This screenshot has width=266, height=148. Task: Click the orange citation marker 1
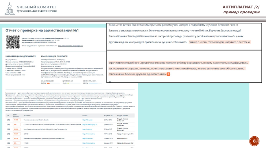168,74
